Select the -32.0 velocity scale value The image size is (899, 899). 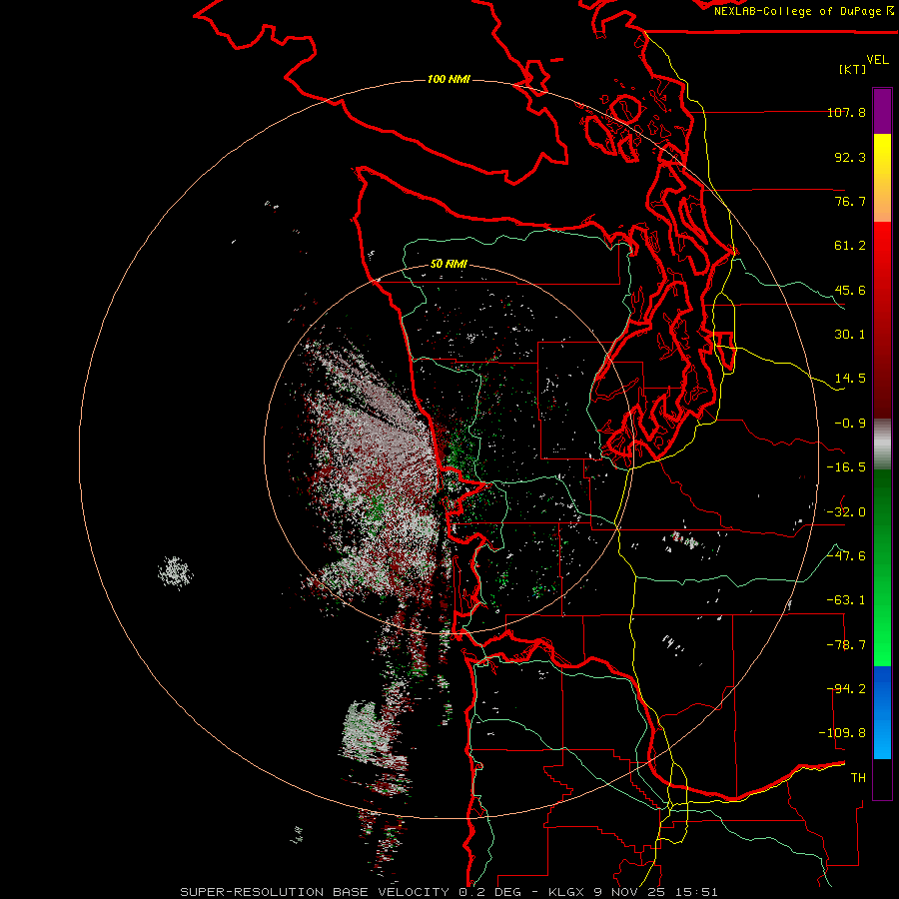(846, 512)
